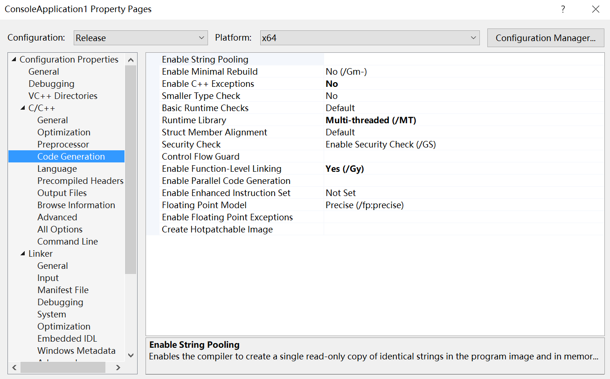Select the Runtime Library property row

coord(194,120)
